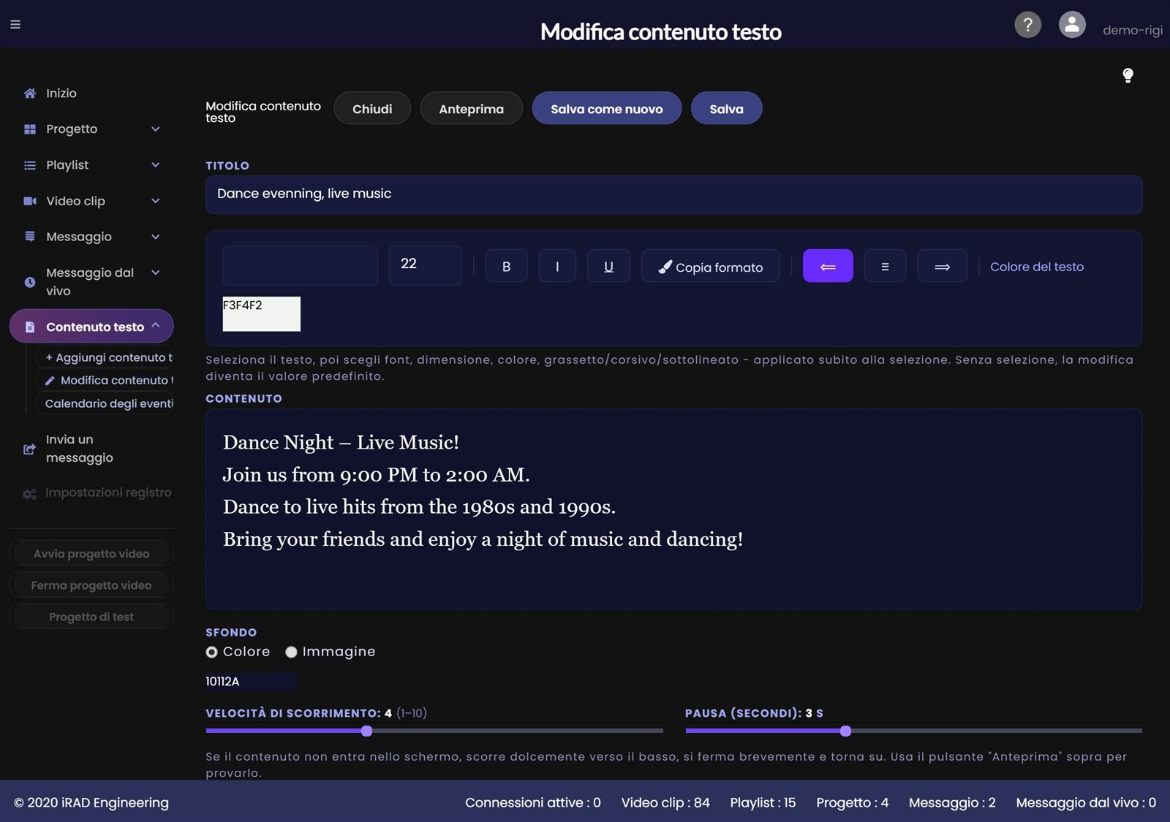1170x822 pixels.
Task: Expand the Messaggio menu chevron
Action: [156, 237]
